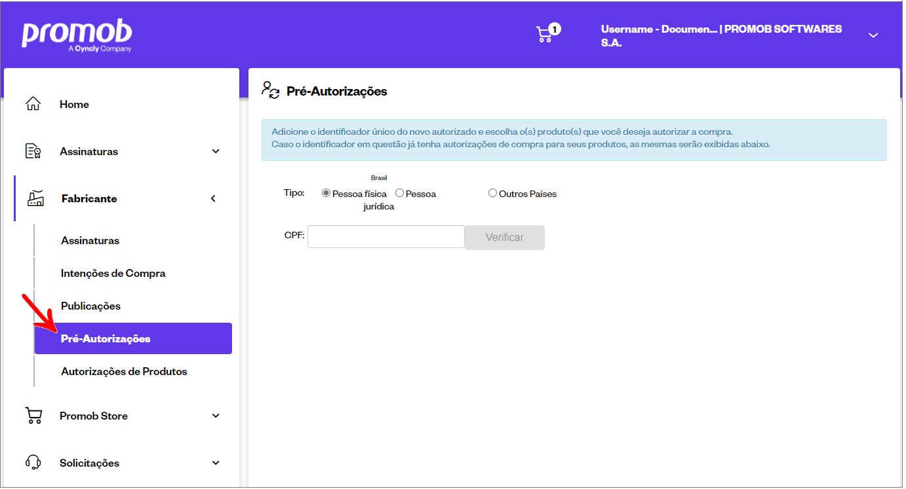The width and height of the screenshot is (906, 489).
Task: Select the Pessoa jurídica radio button
Action: coord(399,193)
